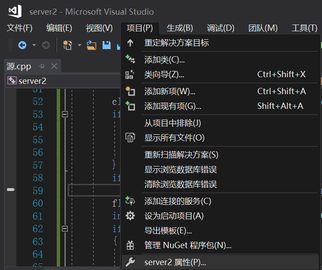
Task: Click line number 56 in the gutter
Action: pos(38,152)
